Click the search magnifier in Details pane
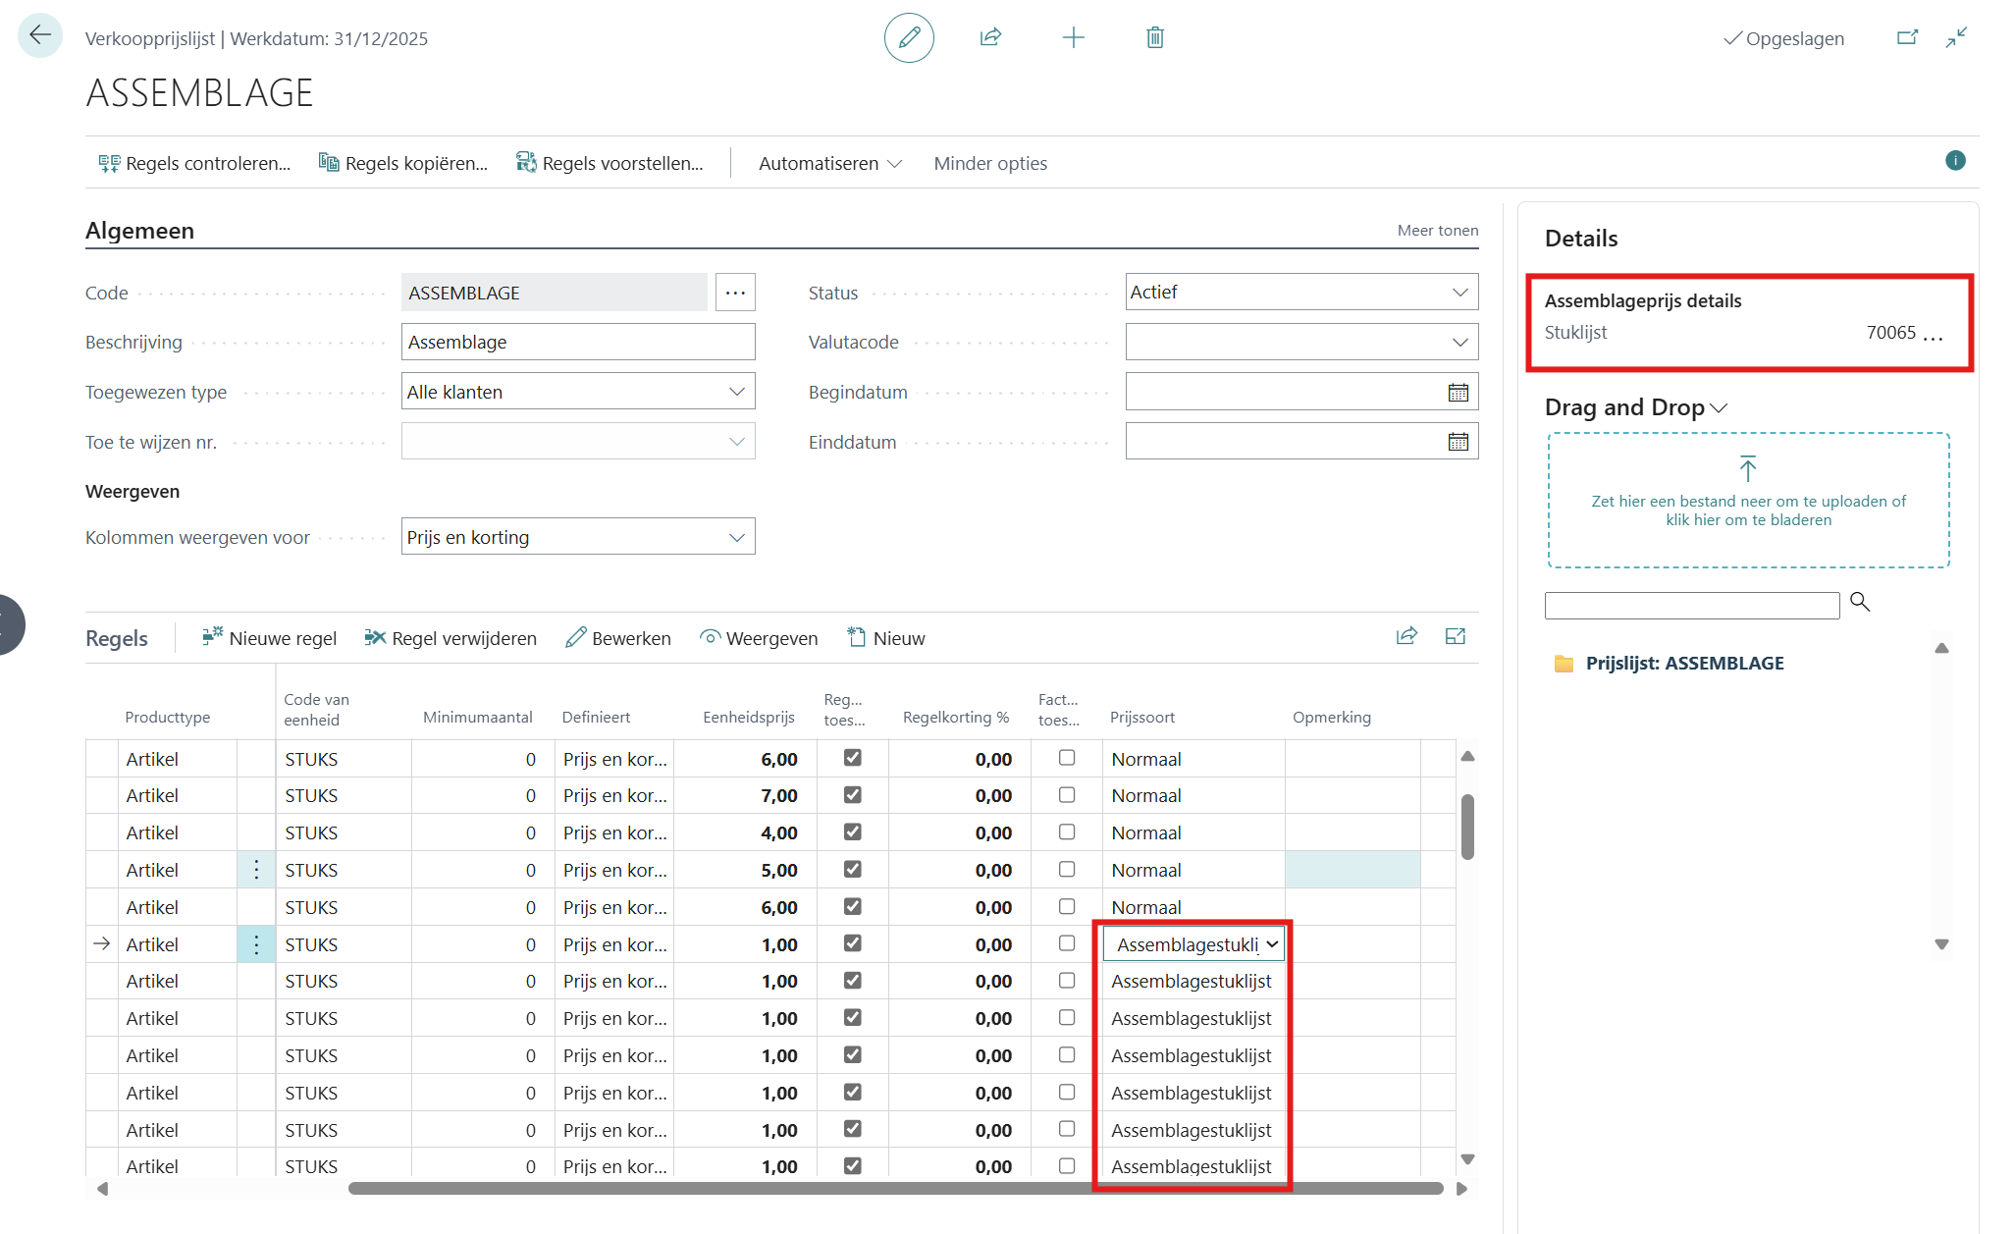 pos(1860,602)
